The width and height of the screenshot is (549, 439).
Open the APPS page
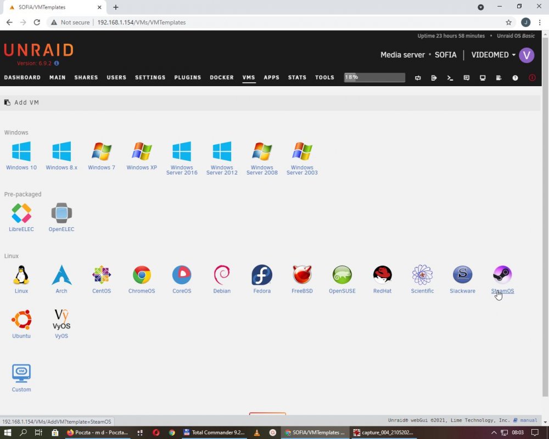pos(272,77)
